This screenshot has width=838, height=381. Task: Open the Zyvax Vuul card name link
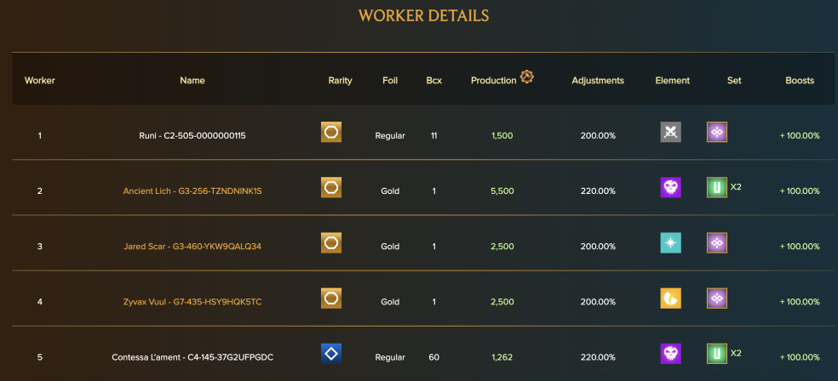[192, 302]
